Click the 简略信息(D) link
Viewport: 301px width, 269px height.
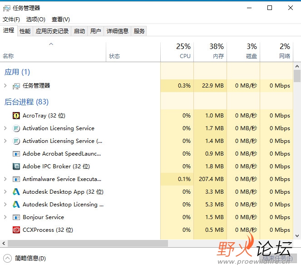pos(30,258)
